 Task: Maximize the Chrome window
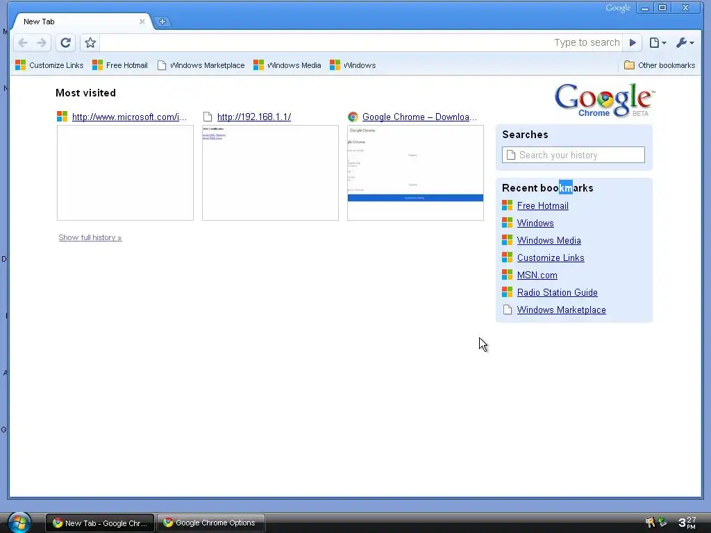tap(662, 8)
